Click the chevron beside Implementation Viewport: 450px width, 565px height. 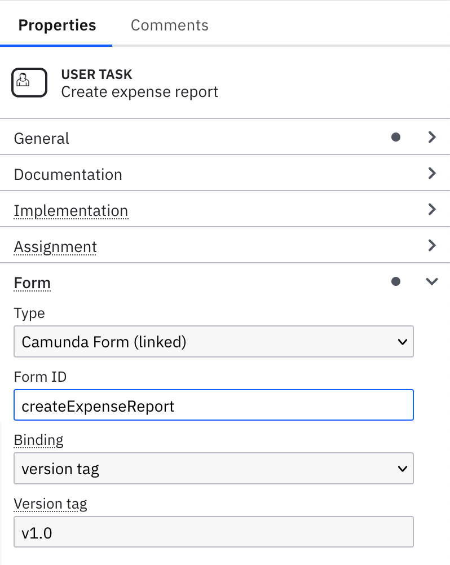[x=432, y=209]
